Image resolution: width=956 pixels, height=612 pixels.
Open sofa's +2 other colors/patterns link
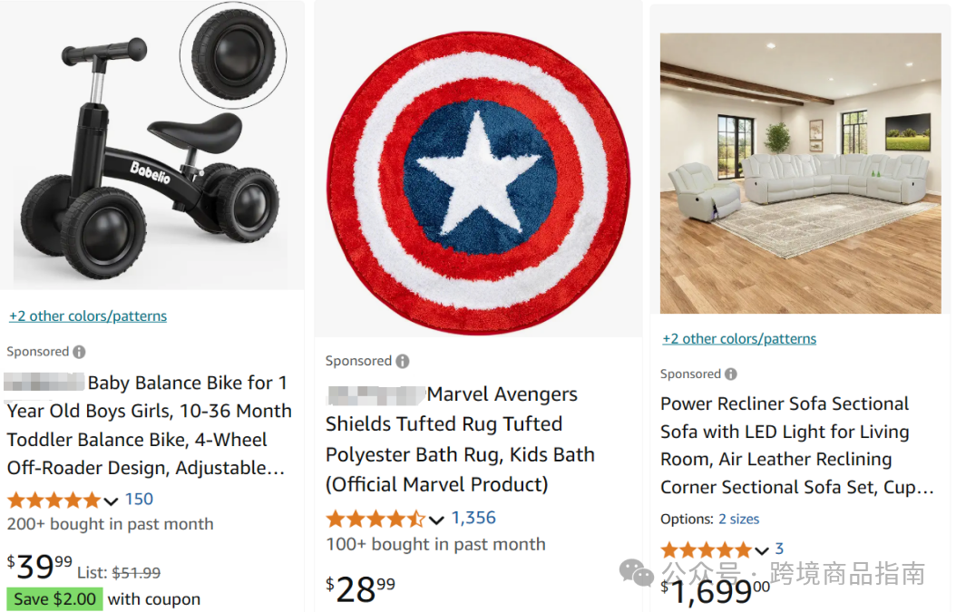pyautogui.click(x=739, y=339)
